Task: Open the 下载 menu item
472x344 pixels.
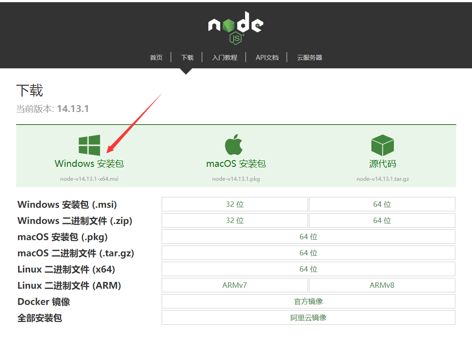Action: point(187,57)
